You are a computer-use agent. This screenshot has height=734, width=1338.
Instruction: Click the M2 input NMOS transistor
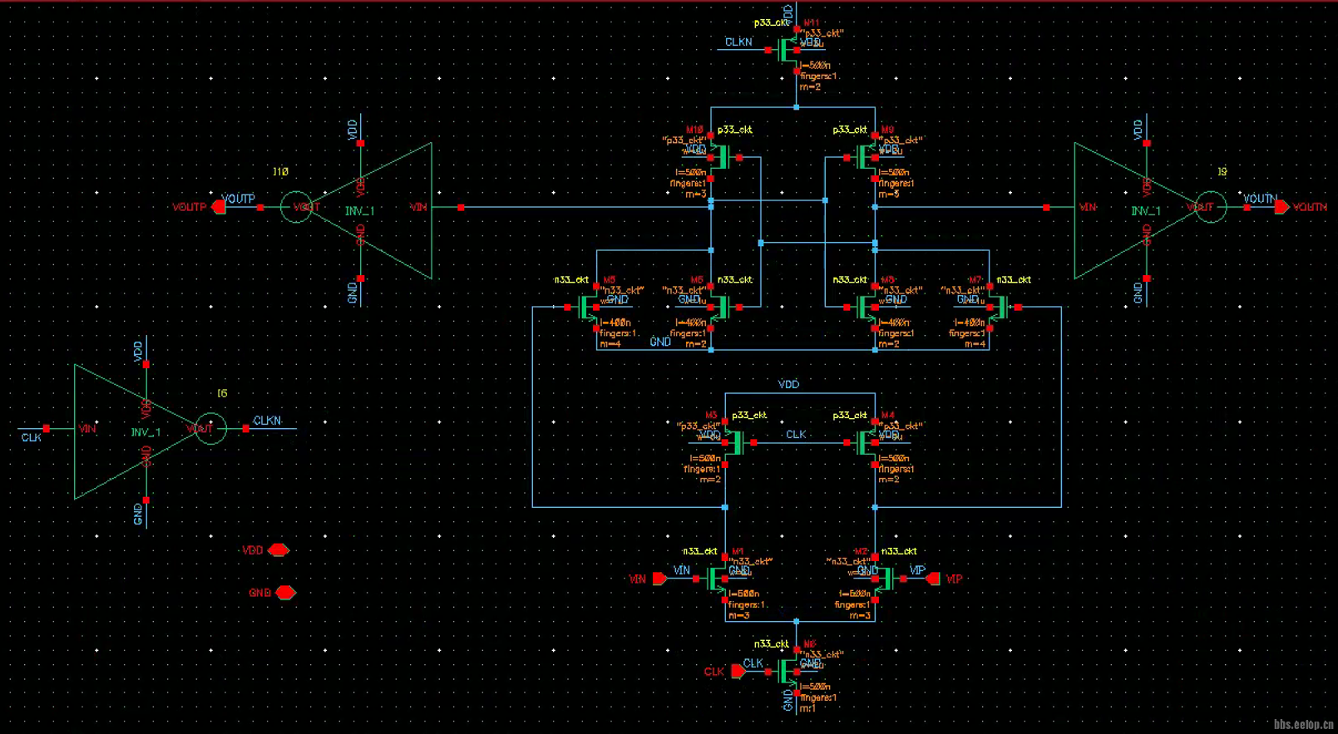[884, 579]
